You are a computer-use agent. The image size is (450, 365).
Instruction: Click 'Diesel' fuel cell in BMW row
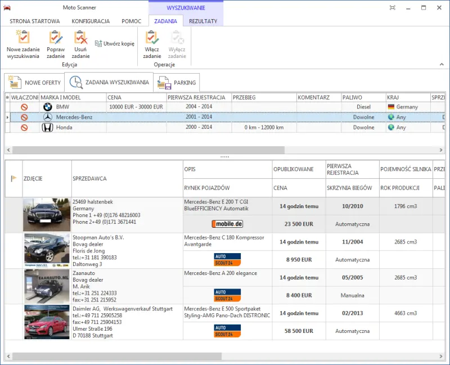click(363, 107)
